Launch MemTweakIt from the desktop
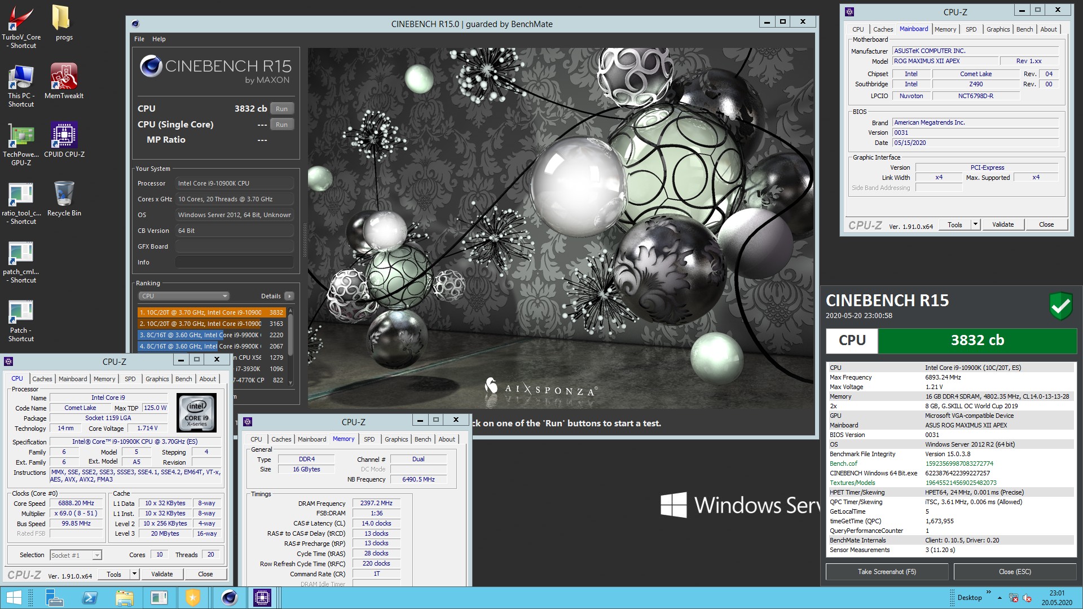The height and width of the screenshot is (609, 1083). pos(64,81)
